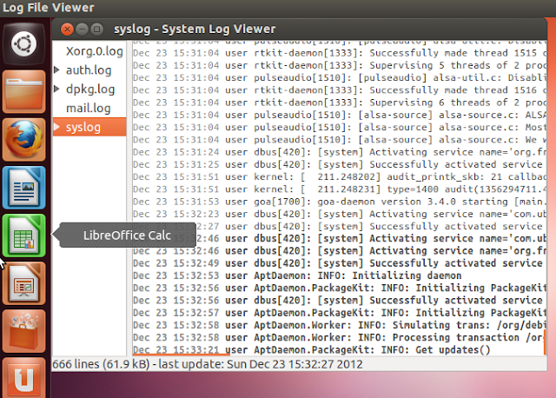Click the AptDaemon.Worker Processing transaction line
Screen dimensions: 556x398
(339, 337)
